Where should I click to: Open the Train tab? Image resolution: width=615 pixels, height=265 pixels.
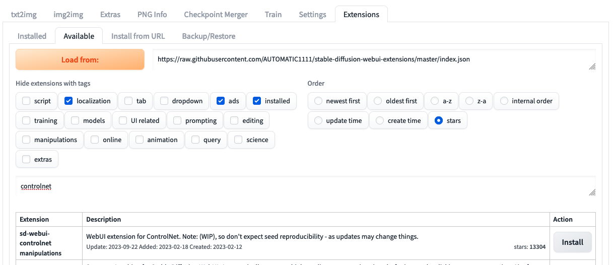273,14
